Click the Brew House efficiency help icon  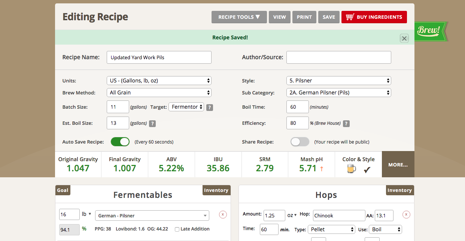click(x=346, y=124)
